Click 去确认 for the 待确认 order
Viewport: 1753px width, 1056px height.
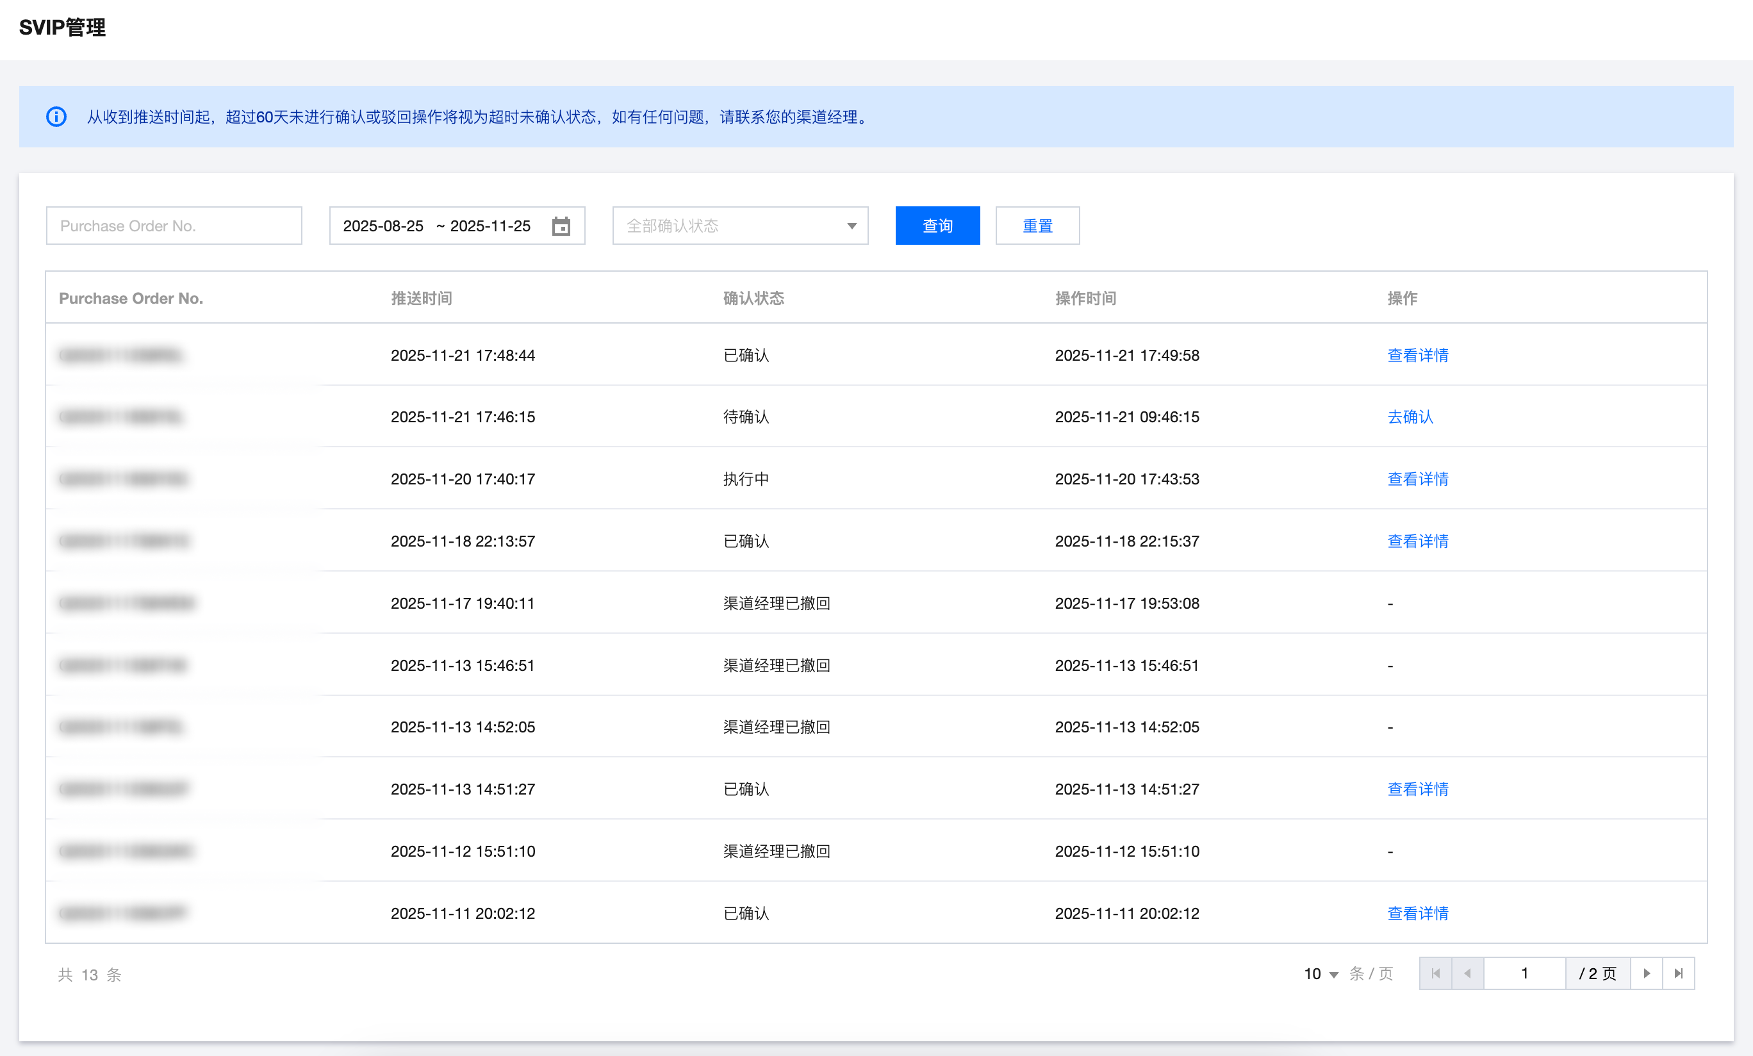[x=1410, y=417]
